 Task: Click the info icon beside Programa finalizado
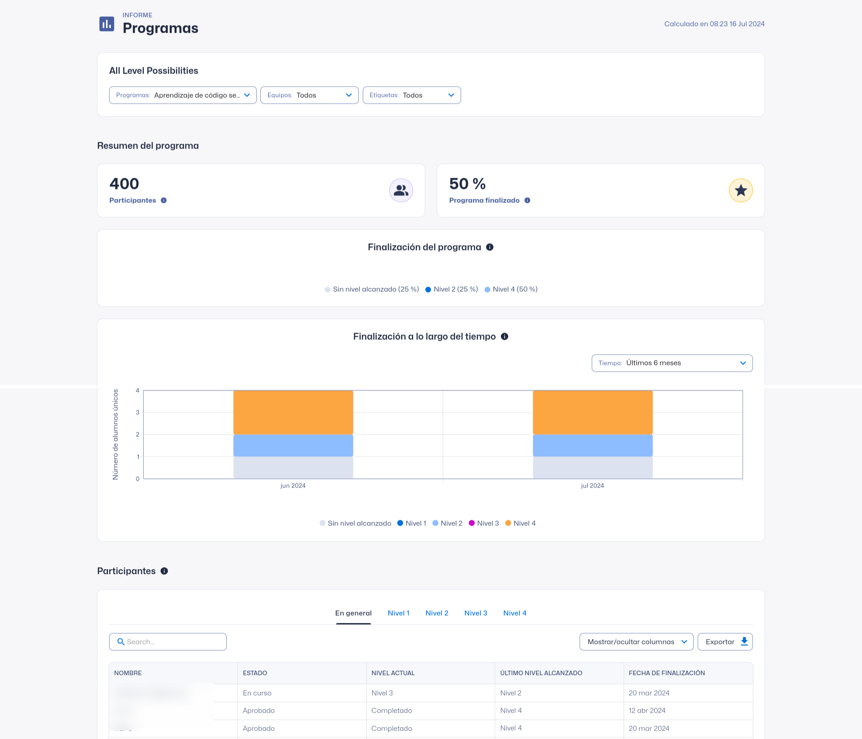tap(527, 200)
